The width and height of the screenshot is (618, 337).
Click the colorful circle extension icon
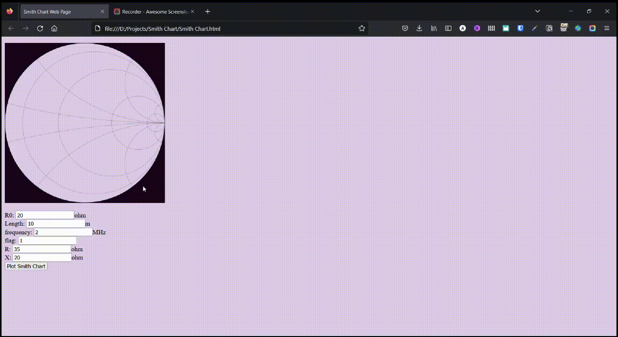point(592,28)
